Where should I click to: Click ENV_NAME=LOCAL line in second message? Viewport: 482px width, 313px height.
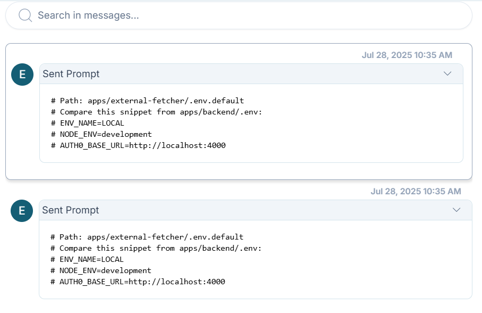coord(87,259)
